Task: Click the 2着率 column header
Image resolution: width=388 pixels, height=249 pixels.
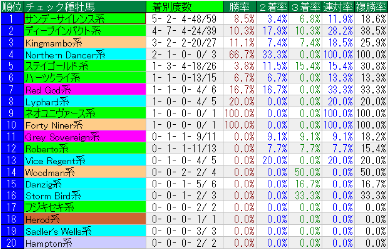Action: [x=273, y=6]
